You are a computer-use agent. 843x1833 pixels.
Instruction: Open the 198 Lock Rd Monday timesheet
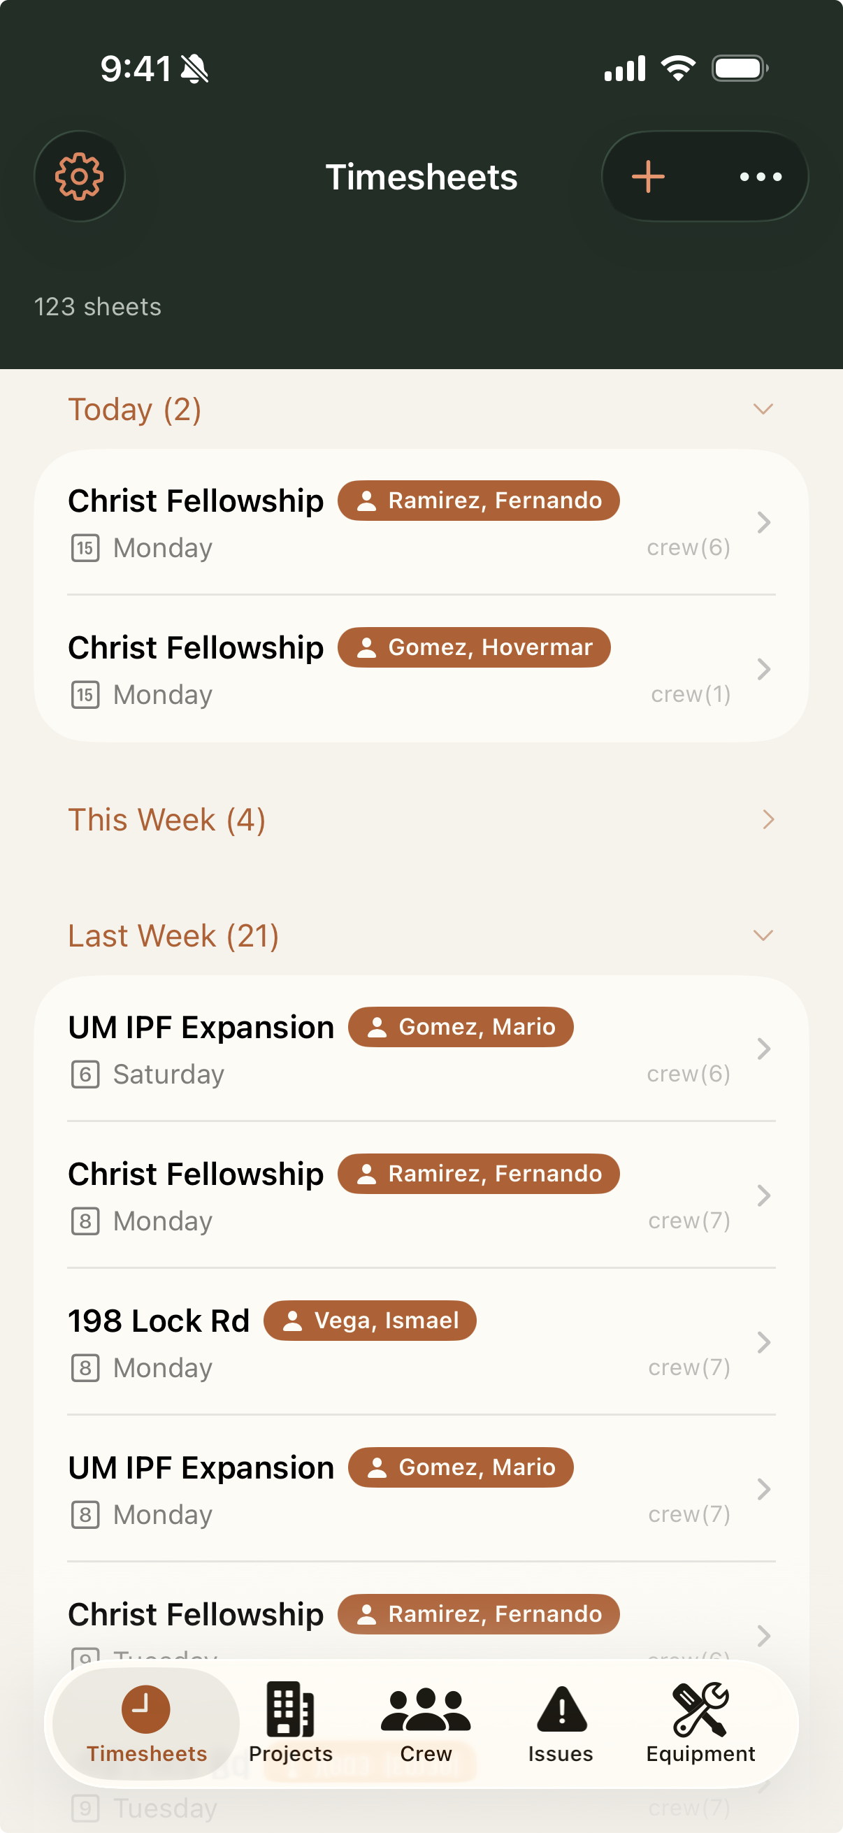[x=421, y=1342]
